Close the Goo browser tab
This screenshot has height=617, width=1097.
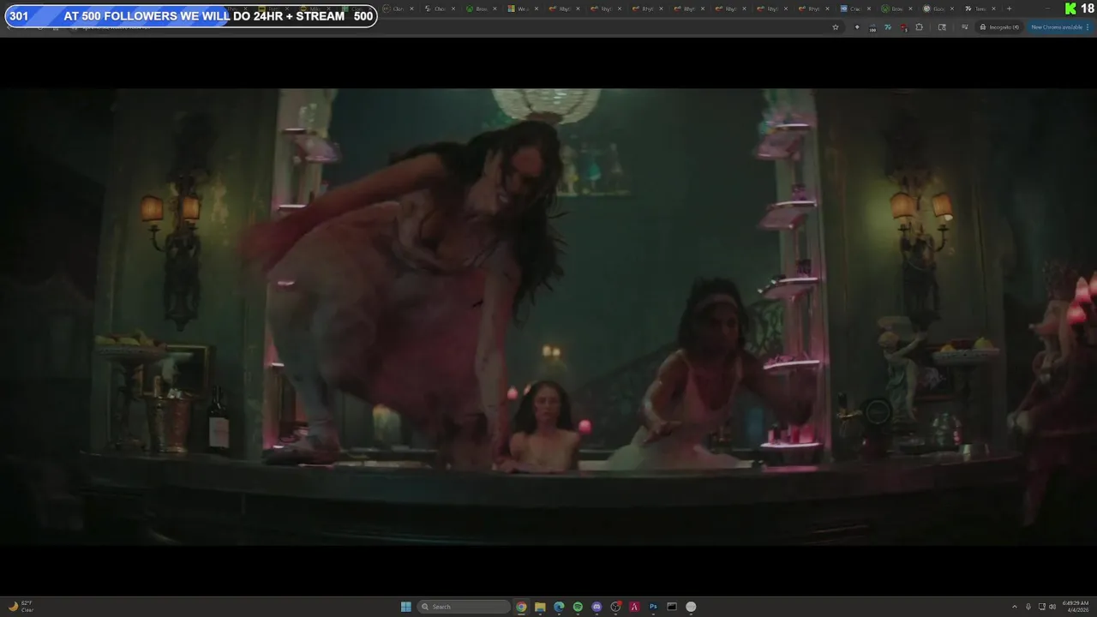952,9
